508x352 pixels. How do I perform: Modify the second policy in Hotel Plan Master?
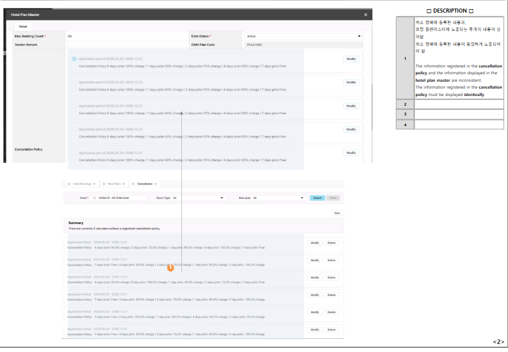(351, 82)
